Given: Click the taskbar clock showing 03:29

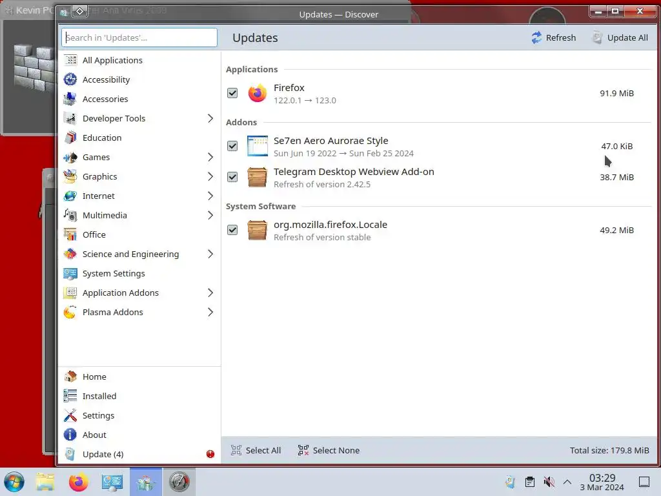Looking at the screenshot, I should 602,482.
